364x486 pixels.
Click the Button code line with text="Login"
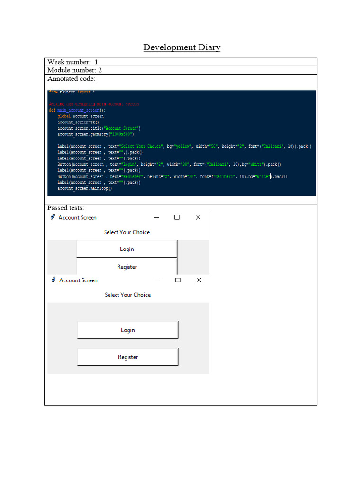pos(169,164)
